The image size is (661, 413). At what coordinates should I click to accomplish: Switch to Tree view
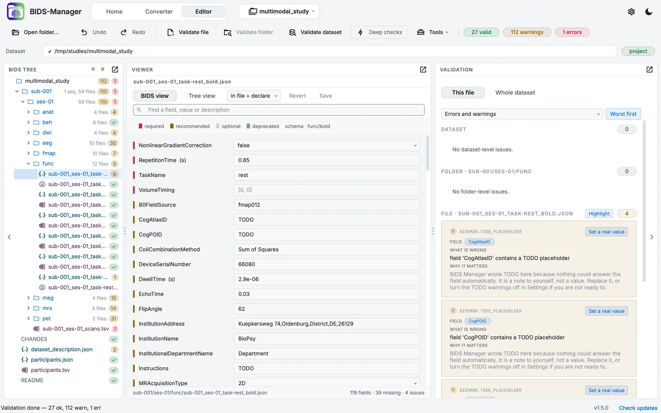click(202, 96)
